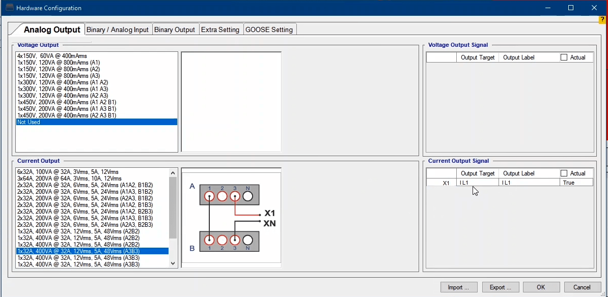
Task: Open the Extra Setting tab
Action: [220, 29]
